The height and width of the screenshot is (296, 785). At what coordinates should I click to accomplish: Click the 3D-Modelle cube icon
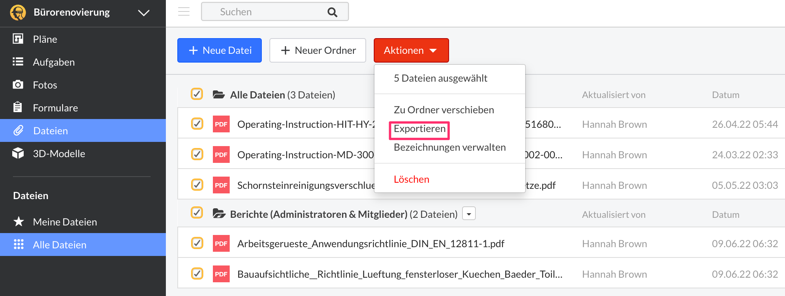(18, 153)
